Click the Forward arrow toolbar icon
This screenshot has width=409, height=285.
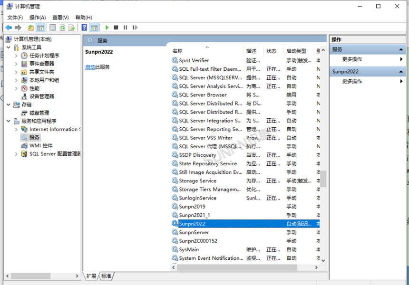tap(18, 28)
